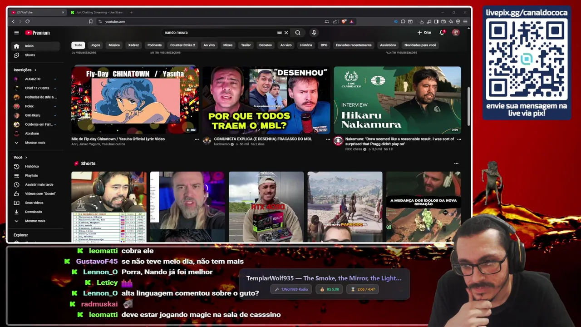Open the luideverso channel link
The width and height of the screenshot is (581, 327).
(222, 144)
